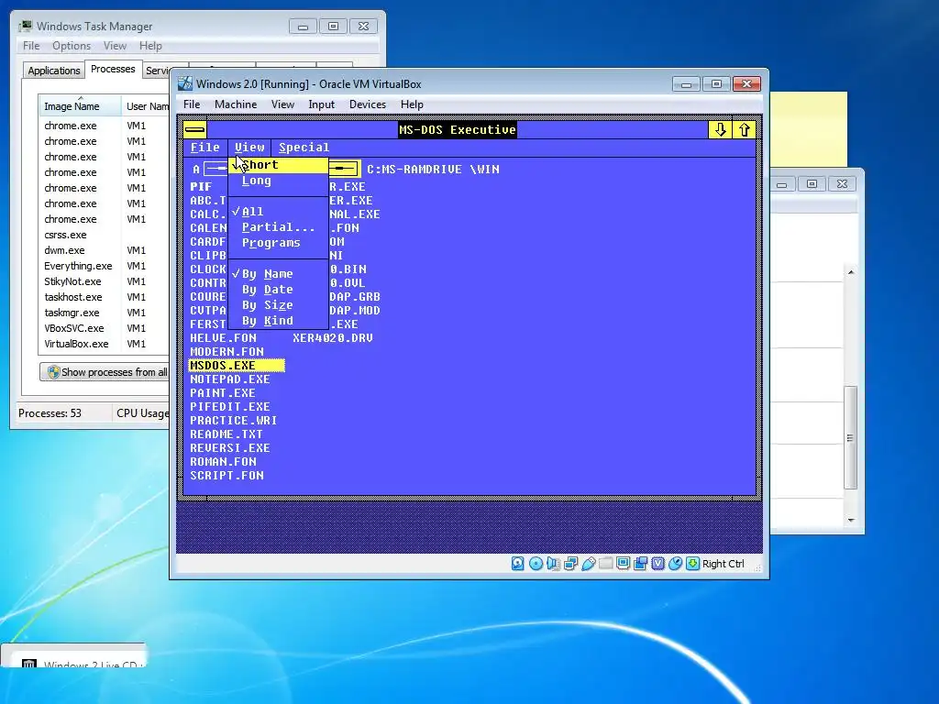Select MSDOS.EXE file entry
This screenshot has width=939, height=704.
click(237, 365)
